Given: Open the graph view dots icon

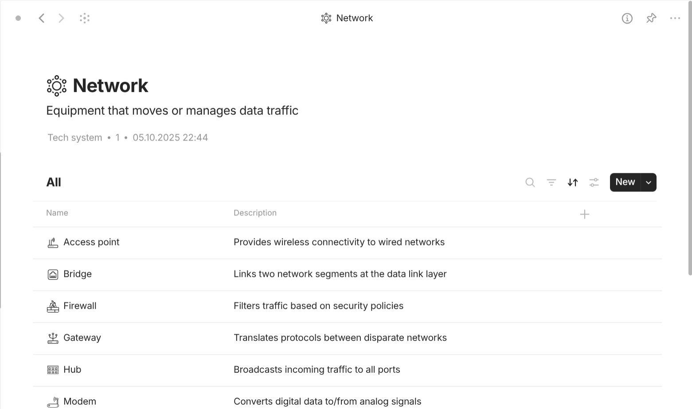Looking at the screenshot, I should coord(85,18).
